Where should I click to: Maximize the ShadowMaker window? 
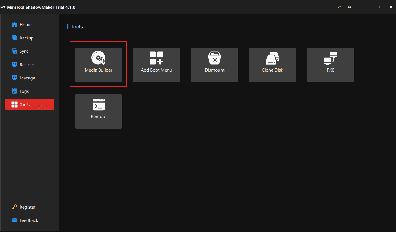(381, 7)
